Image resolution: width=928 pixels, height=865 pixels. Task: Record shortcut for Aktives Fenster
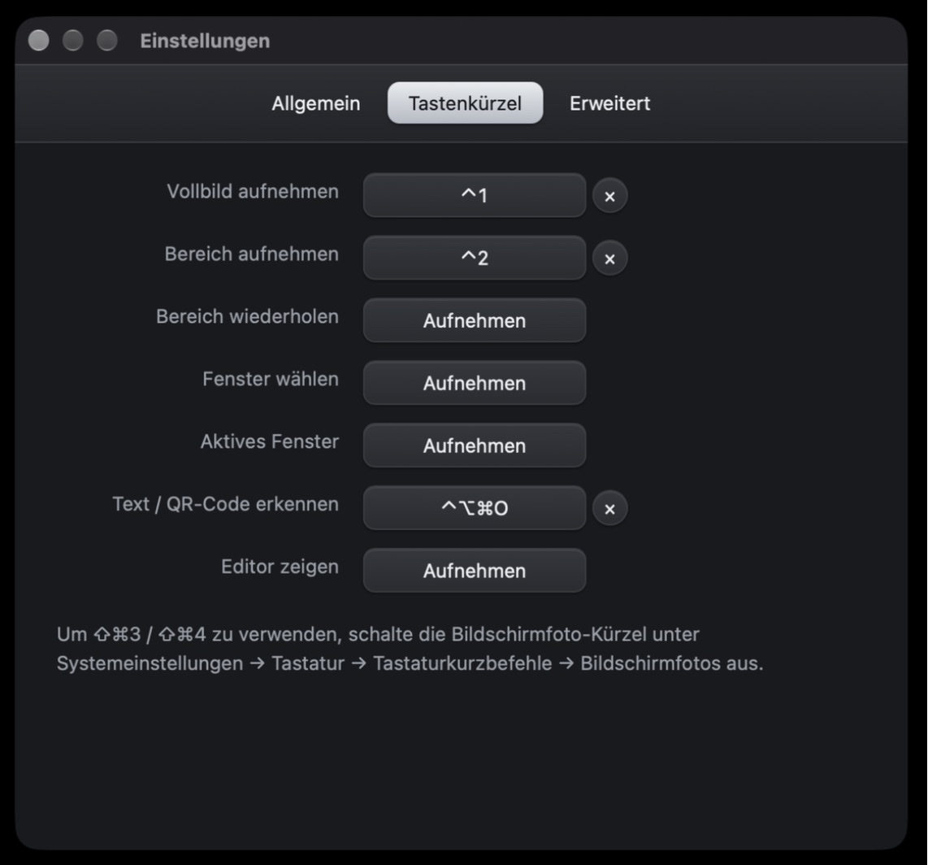coord(475,446)
